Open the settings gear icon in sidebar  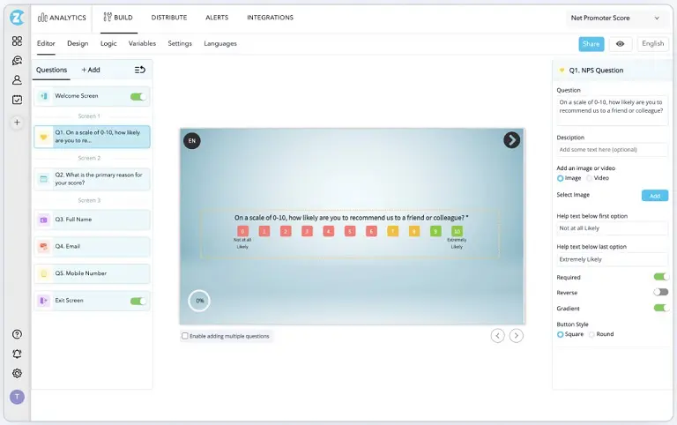pyautogui.click(x=17, y=373)
